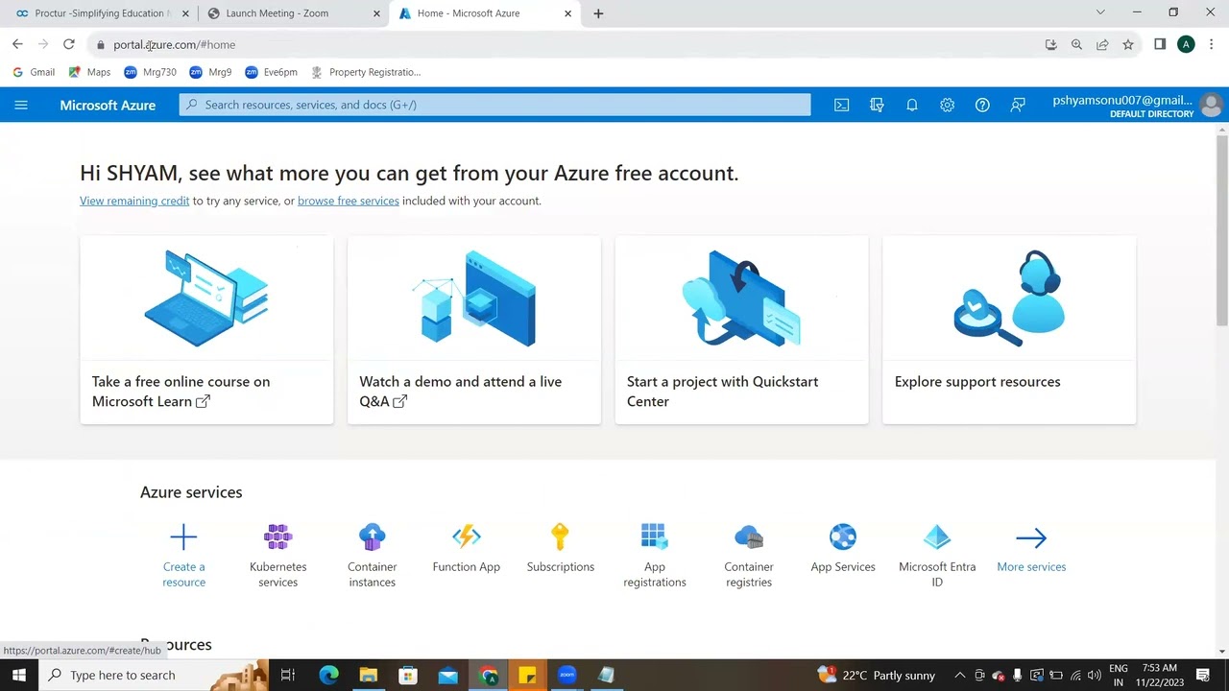Open Gmail bookmark
The height and width of the screenshot is (691, 1229).
(x=34, y=72)
